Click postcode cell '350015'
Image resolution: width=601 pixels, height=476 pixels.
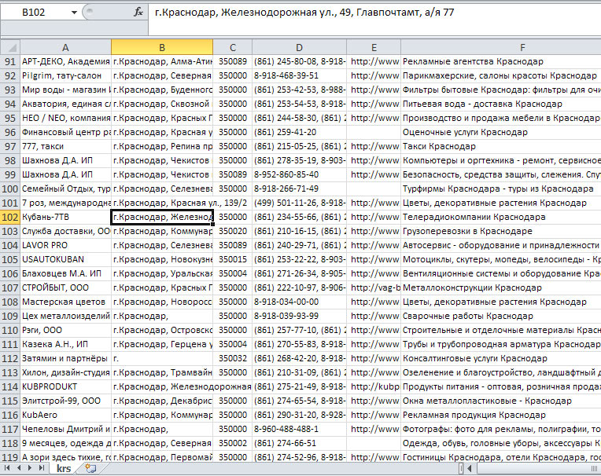[233, 260]
